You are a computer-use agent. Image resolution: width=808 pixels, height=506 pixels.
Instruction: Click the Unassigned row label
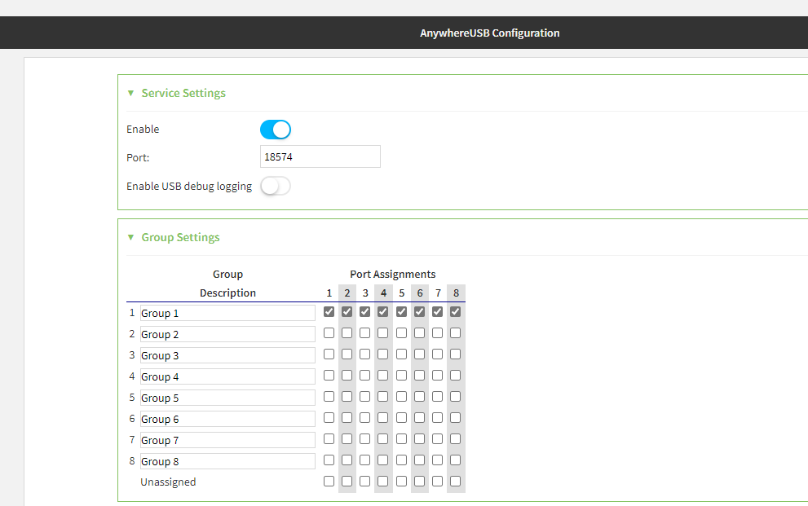coord(168,482)
